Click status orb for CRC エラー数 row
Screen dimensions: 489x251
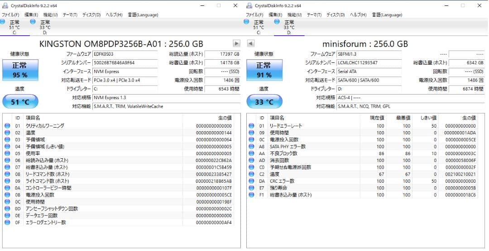251,181
